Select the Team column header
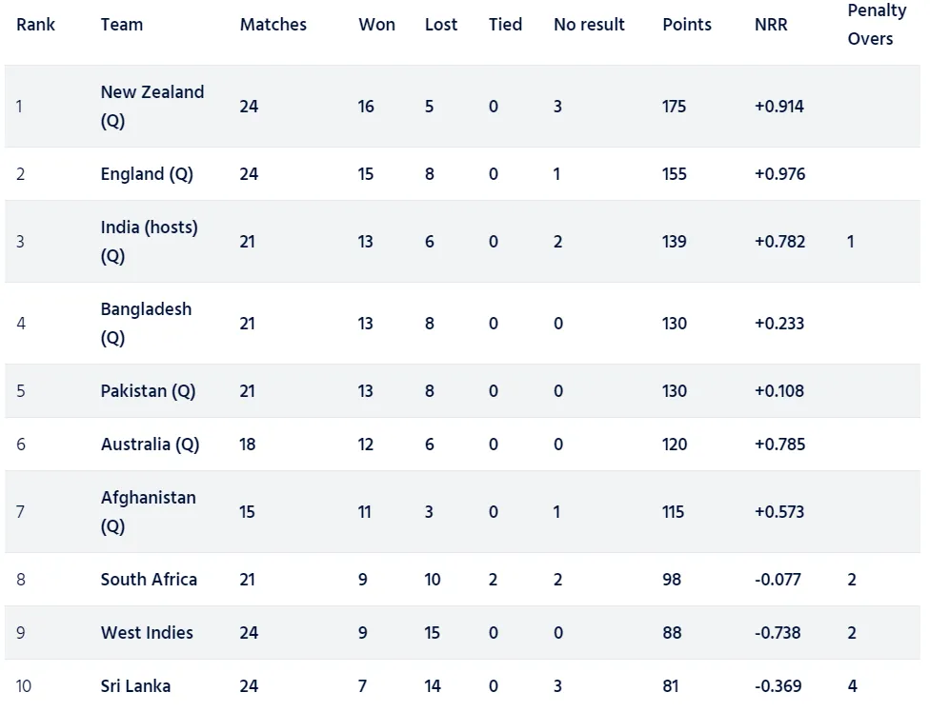950x712 pixels. point(122,25)
